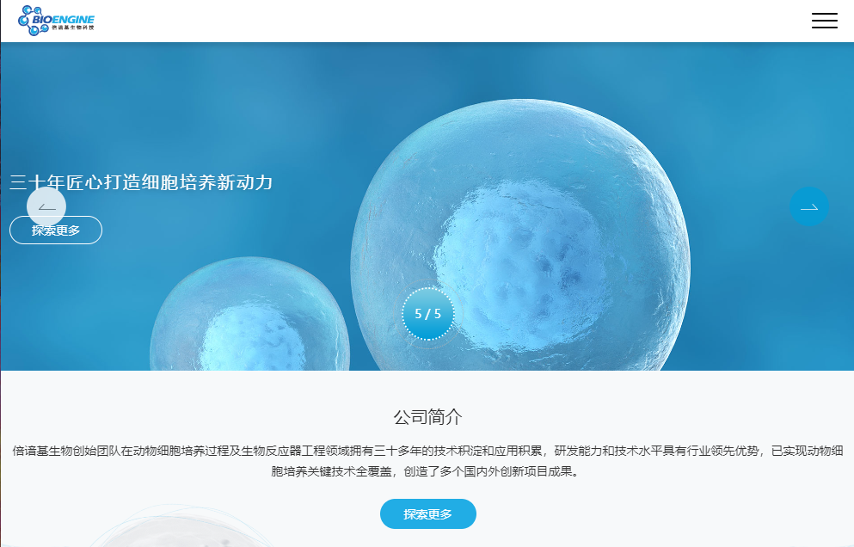Click the previous slide arrow

point(46,206)
